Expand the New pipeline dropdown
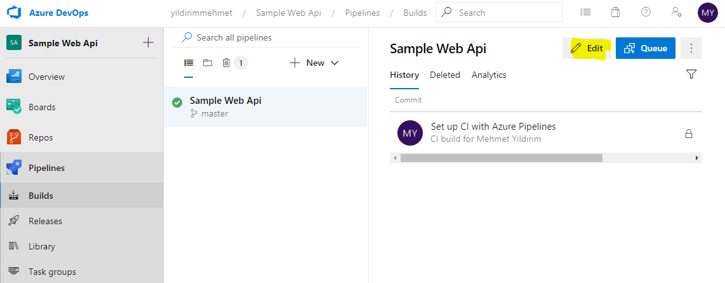The height and width of the screenshot is (283, 725). [314, 63]
